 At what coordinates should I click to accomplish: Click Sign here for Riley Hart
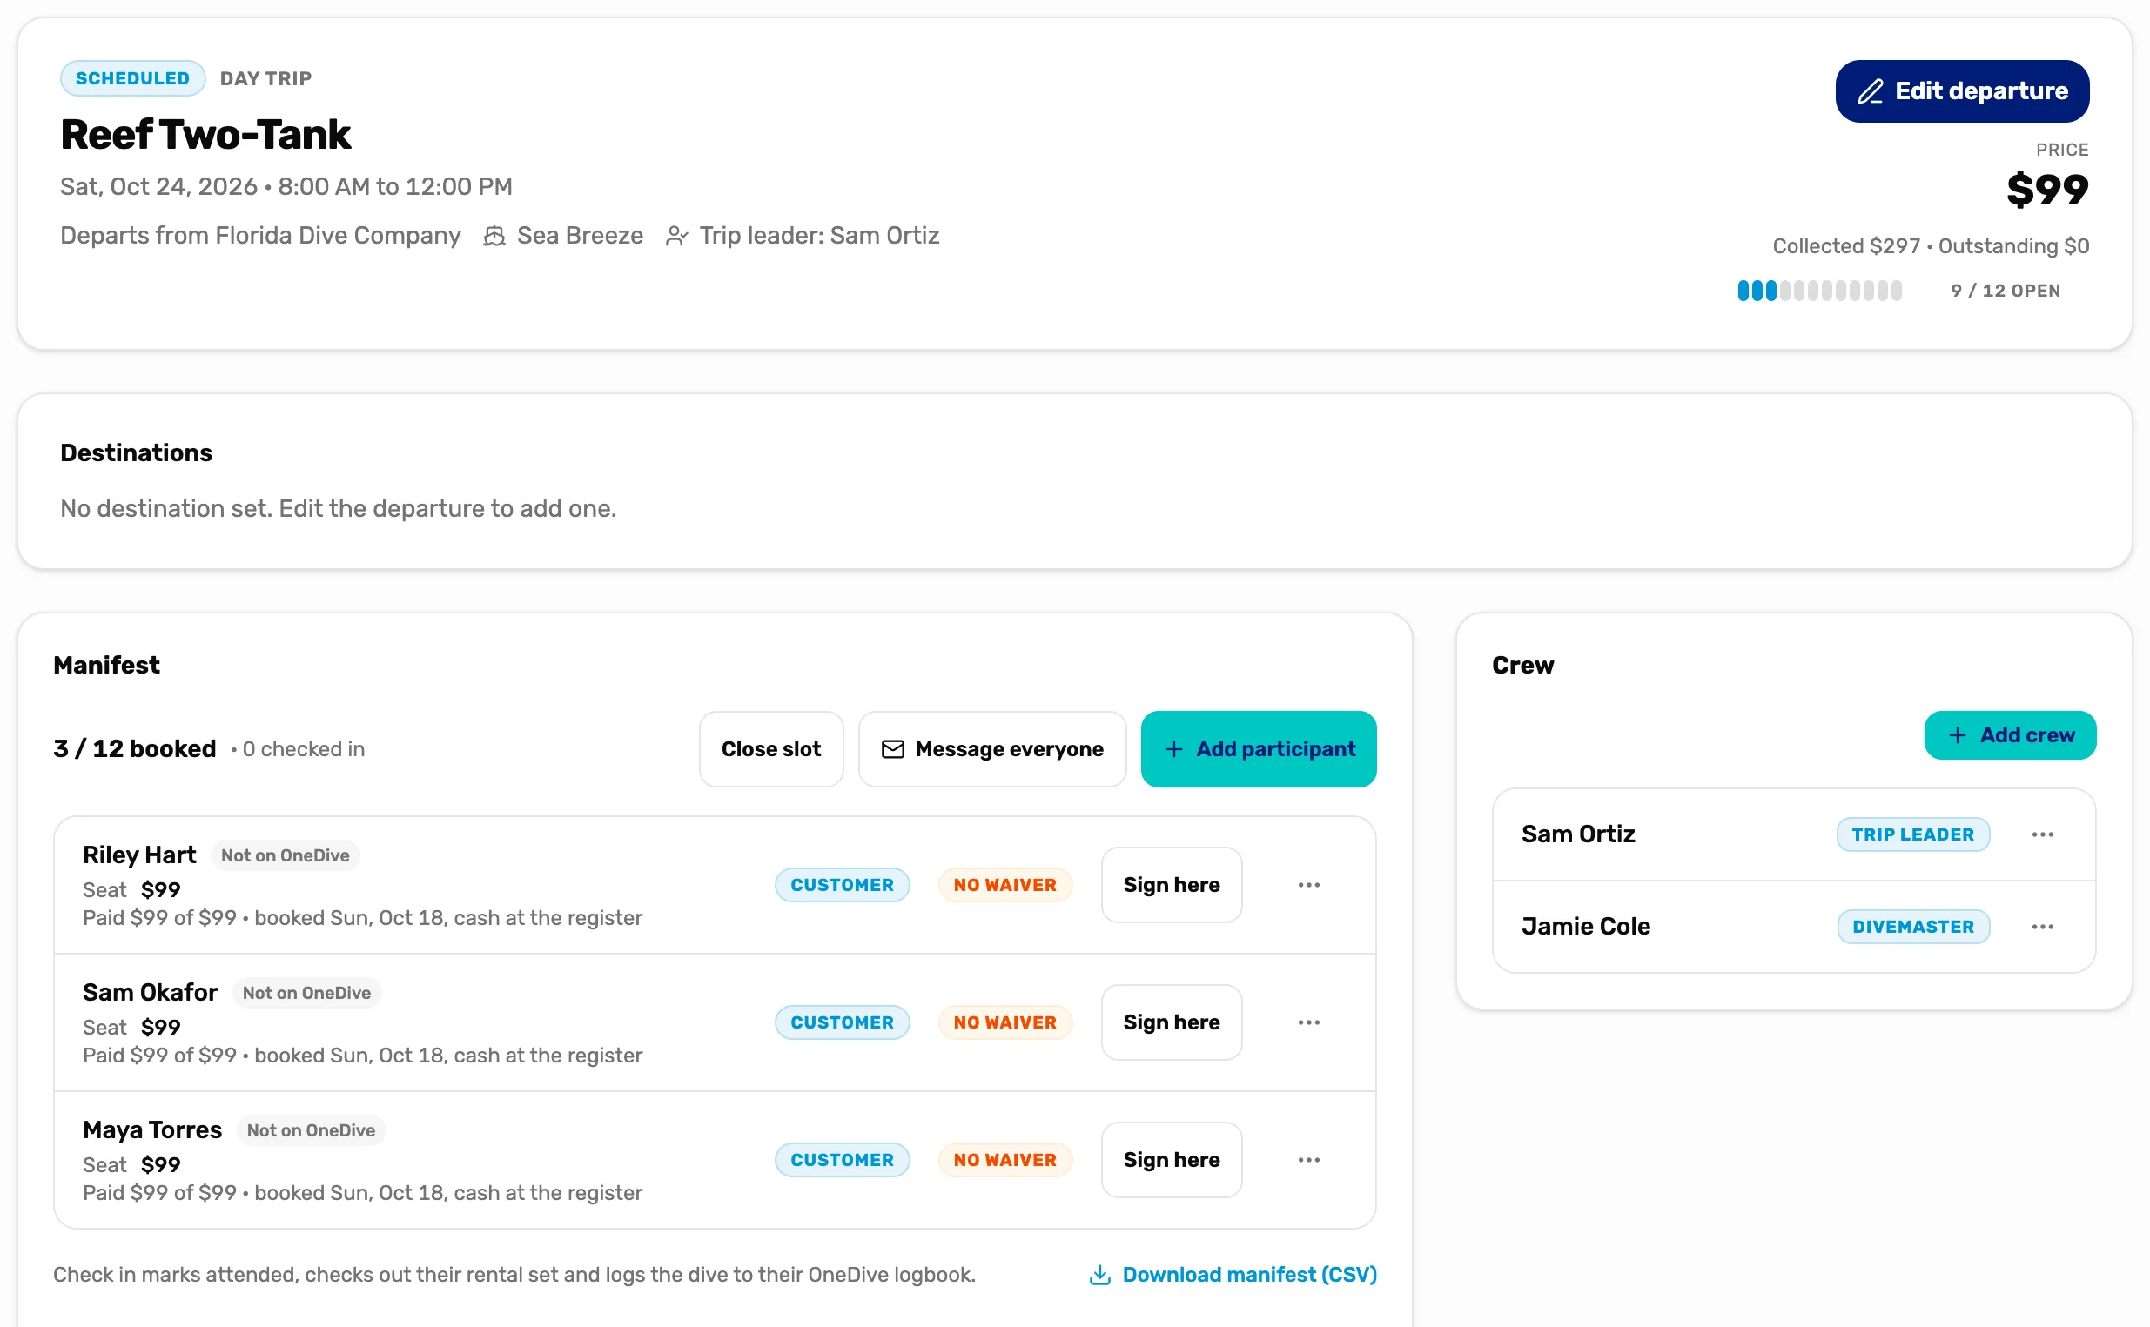pos(1171,885)
